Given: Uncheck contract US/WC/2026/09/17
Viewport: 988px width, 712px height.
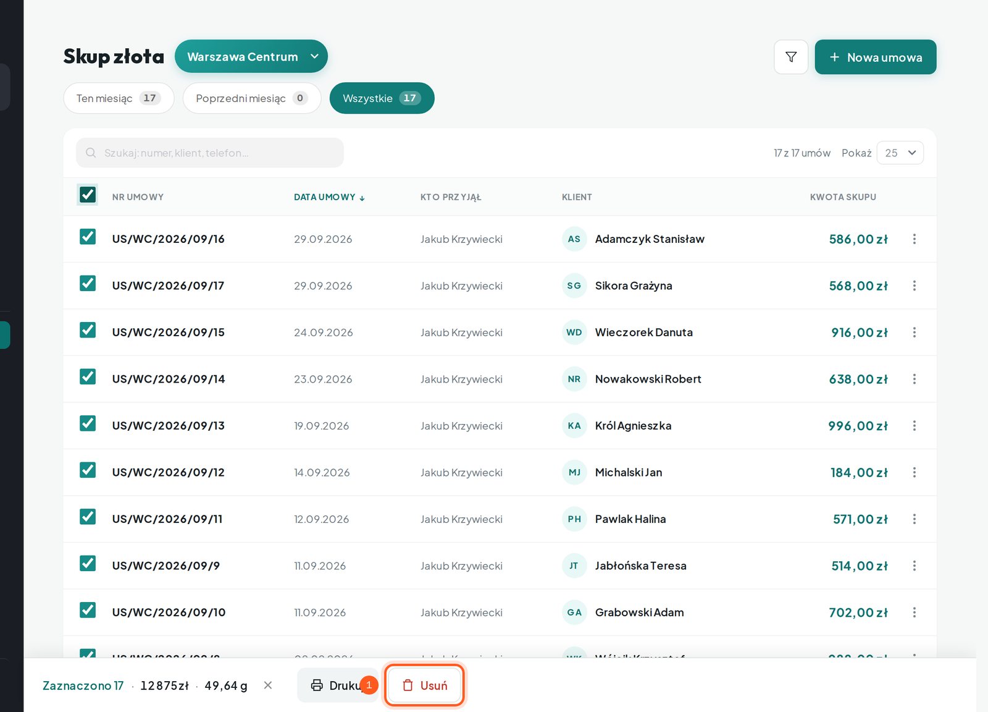Looking at the screenshot, I should 88,283.
